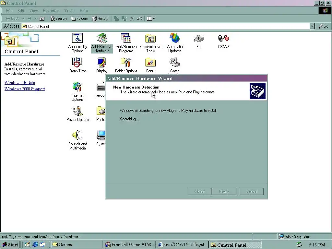The width and height of the screenshot is (332, 249).
Task: Click the wizard's Back button
Action: point(200,191)
